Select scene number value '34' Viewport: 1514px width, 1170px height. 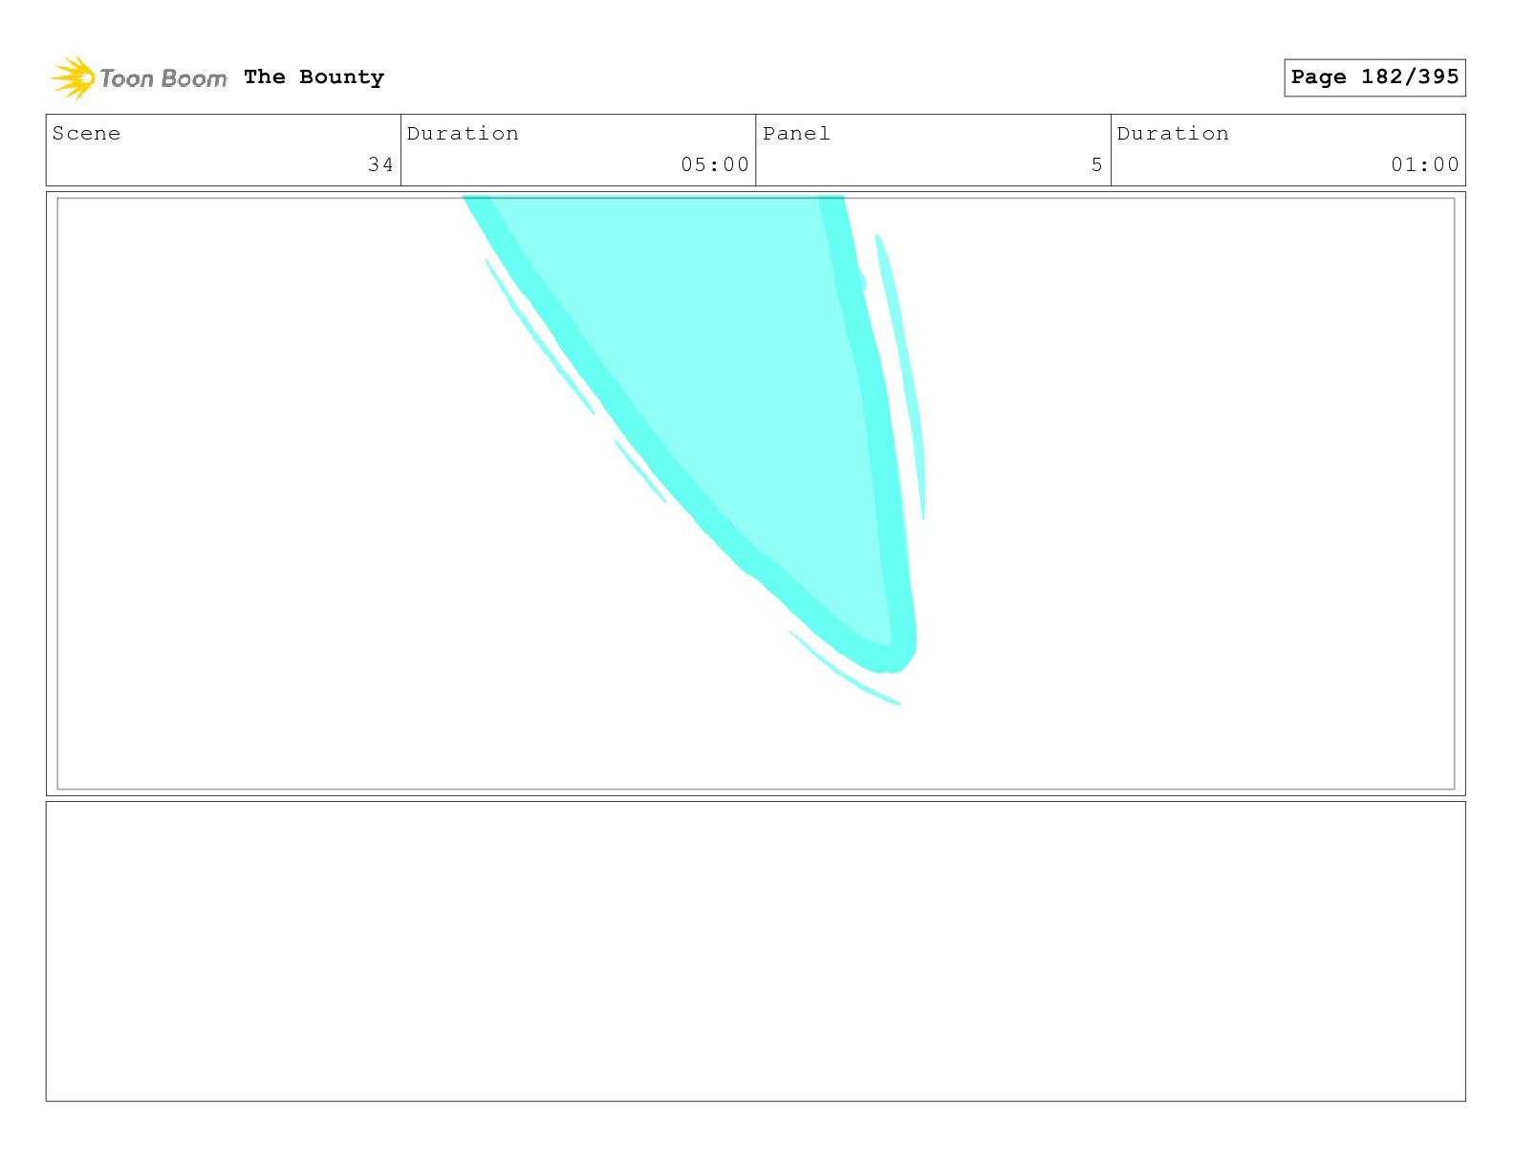pyautogui.click(x=380, y=164)
